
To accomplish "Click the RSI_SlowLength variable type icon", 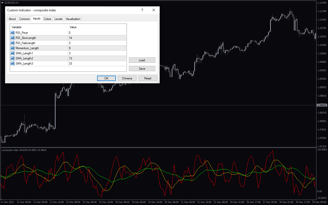I will [x=13, y=38].
